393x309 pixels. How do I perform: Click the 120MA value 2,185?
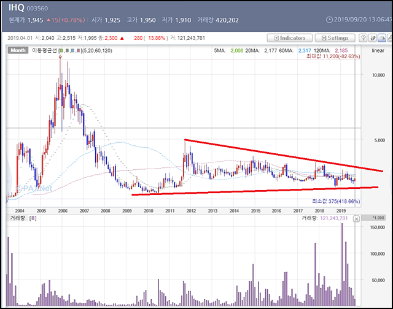click(x=341, y=50)
